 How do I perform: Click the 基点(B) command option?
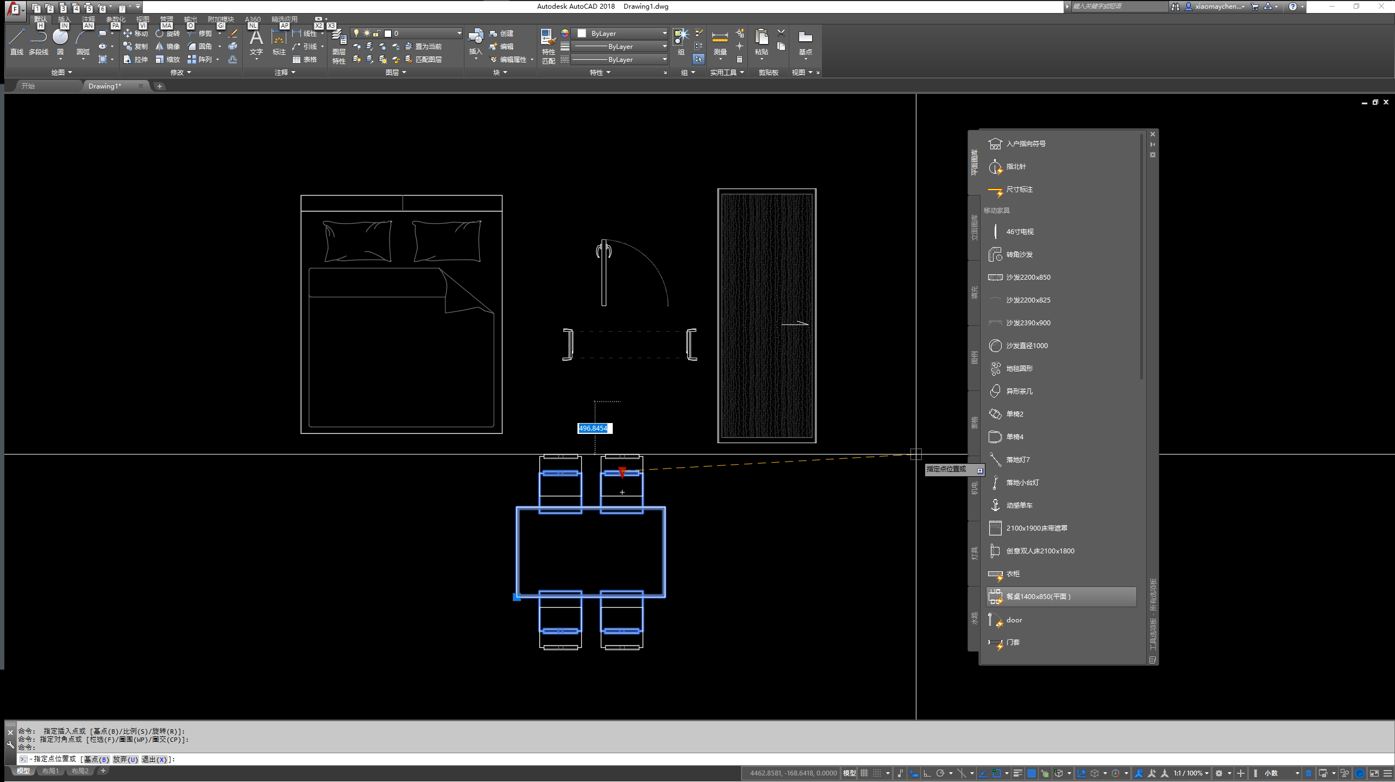(x=96, y=759)
